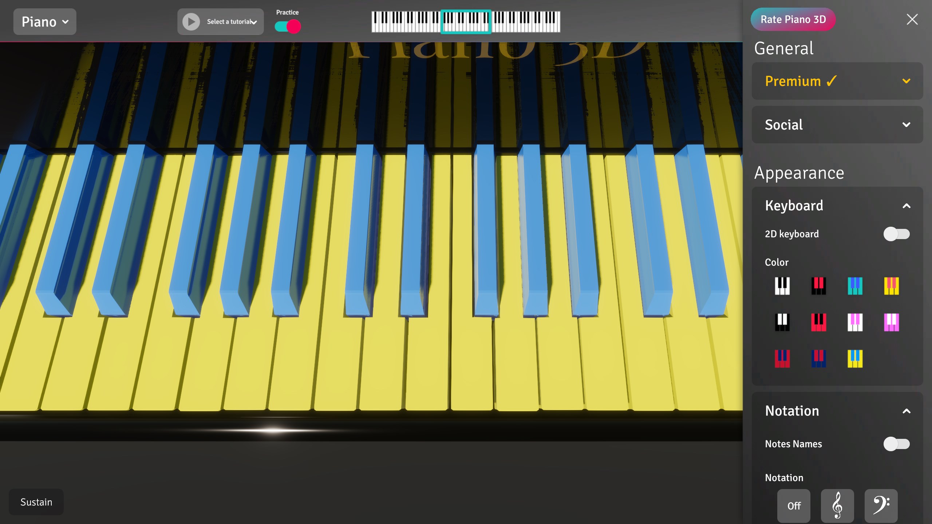Select red keys with black sharps theme

[818, 322]
